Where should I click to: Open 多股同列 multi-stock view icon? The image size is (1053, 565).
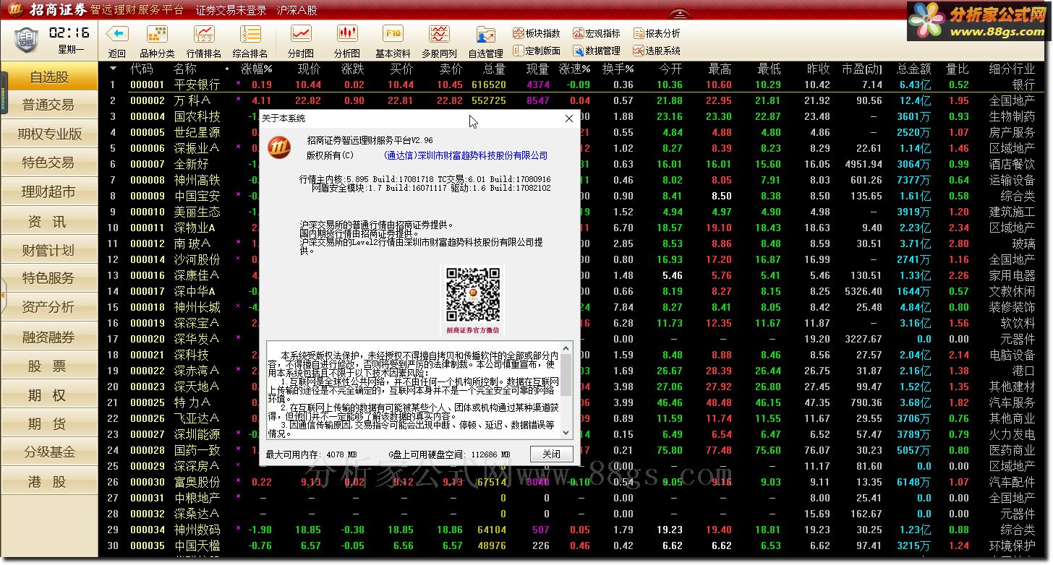point(439,34)
